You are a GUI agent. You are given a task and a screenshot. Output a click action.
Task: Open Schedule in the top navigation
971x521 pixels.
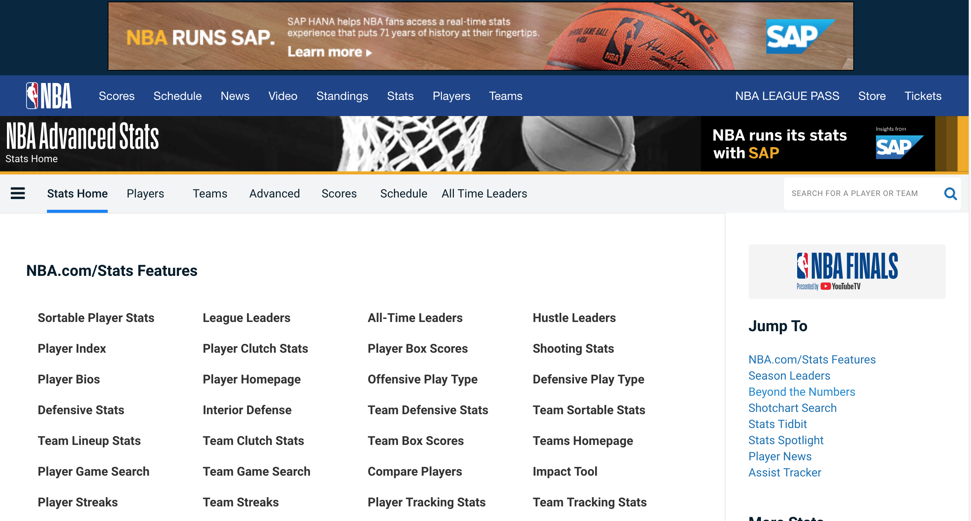coord(177,96)
